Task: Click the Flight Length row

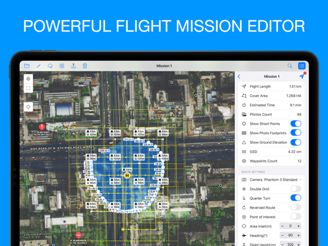Action: tap(272, 86)
